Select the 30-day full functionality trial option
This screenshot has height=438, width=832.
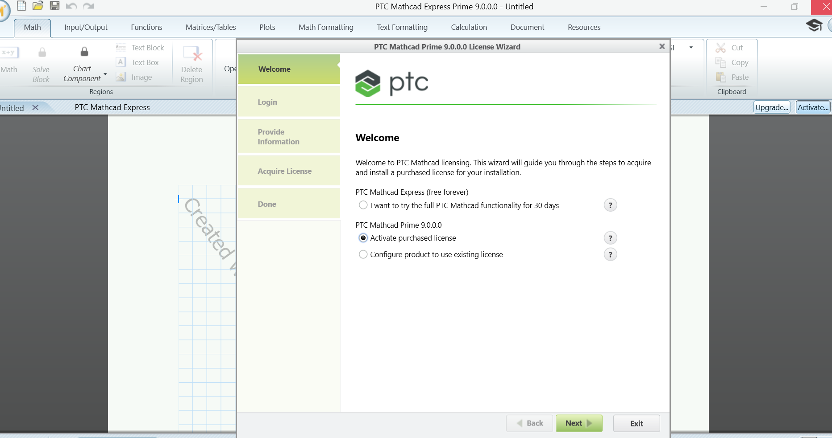[x=363, y=205]
